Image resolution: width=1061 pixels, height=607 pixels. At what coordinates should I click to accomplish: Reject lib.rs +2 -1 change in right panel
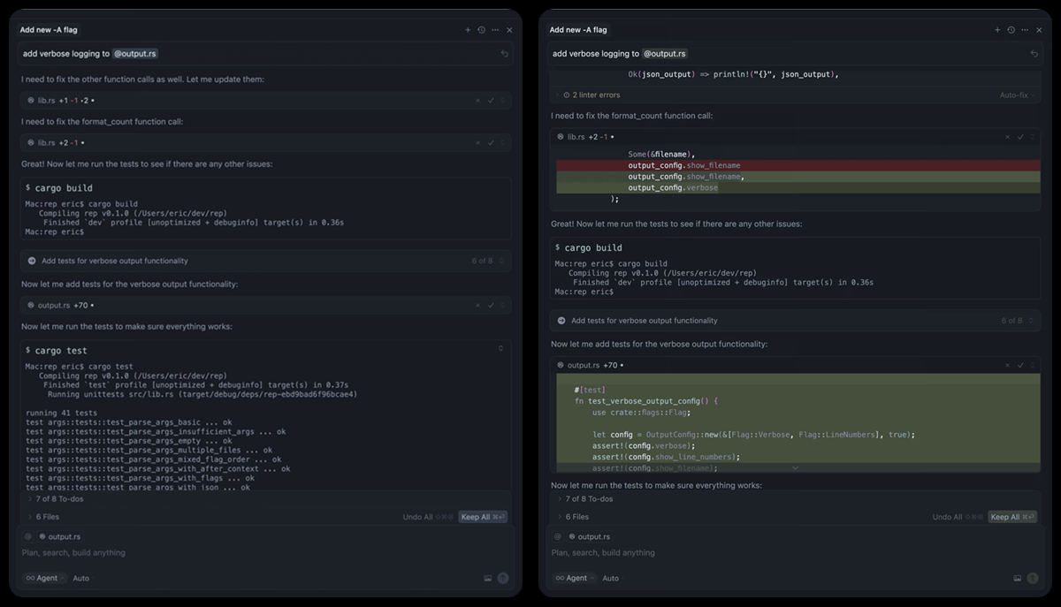(1008, 137)
